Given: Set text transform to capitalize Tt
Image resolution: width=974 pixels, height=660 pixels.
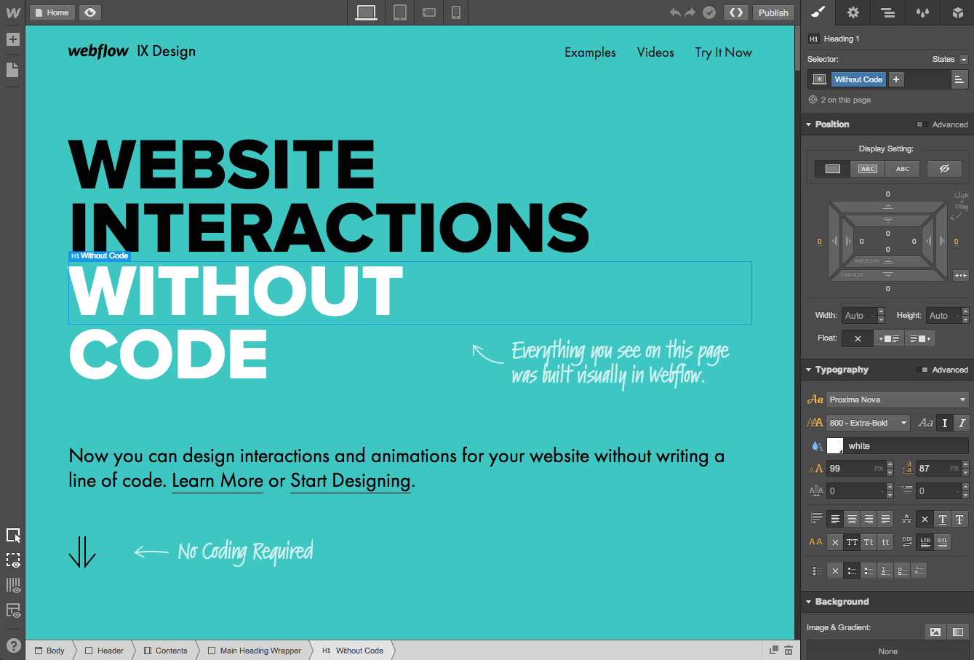Looking at the screenshot, I should tap(869, 542).
